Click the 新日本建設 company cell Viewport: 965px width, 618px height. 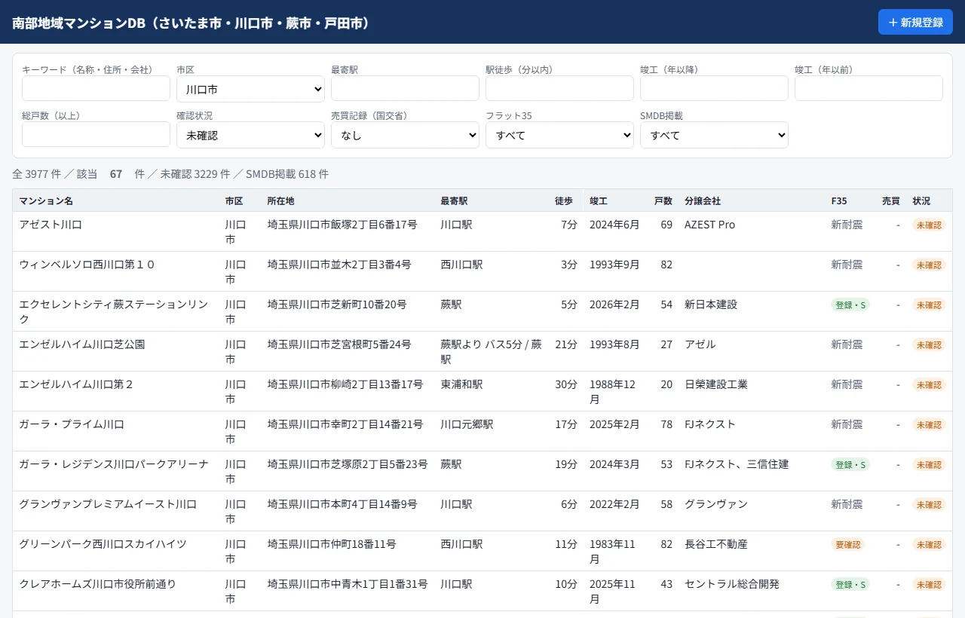711,304
